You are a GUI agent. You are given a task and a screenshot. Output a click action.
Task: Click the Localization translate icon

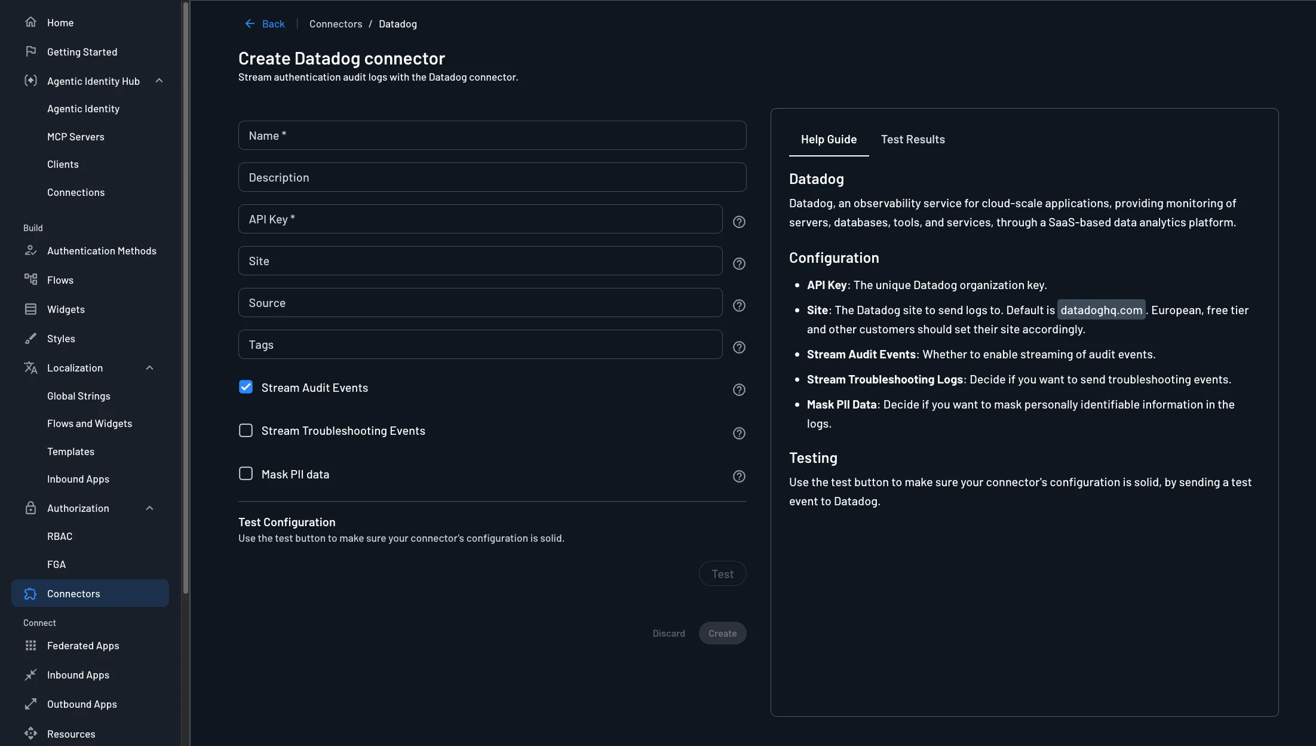coord(30,367)
